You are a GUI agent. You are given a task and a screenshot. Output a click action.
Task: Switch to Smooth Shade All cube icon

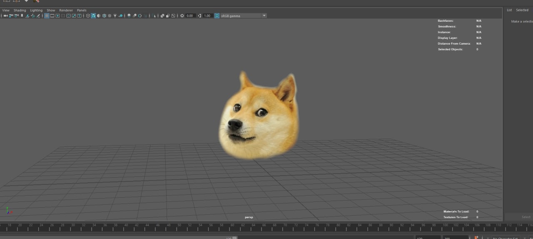click(93, 15)
